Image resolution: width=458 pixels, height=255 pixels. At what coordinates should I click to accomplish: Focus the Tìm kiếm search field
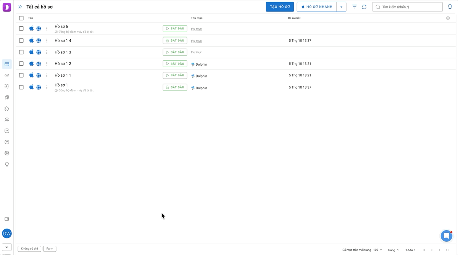pyautogui.click(x=407, y=7)
